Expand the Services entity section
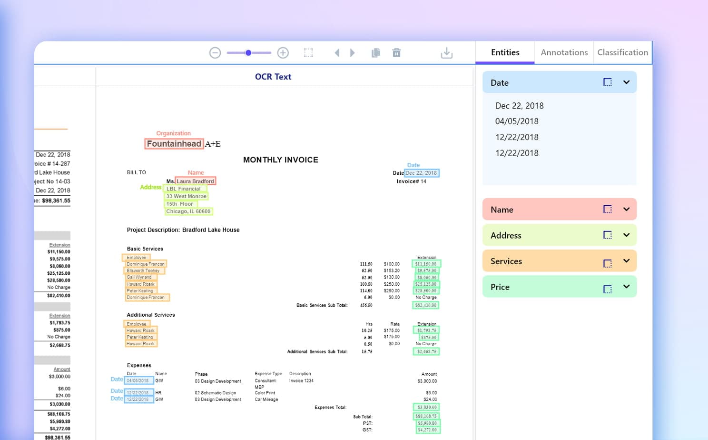 click(x=627, y=260)
